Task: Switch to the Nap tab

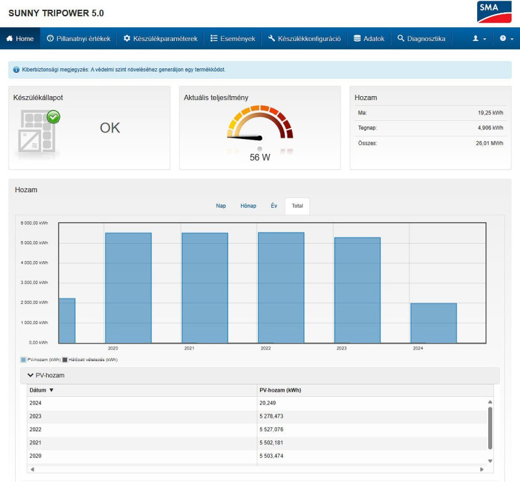Action: coord(221,206)
